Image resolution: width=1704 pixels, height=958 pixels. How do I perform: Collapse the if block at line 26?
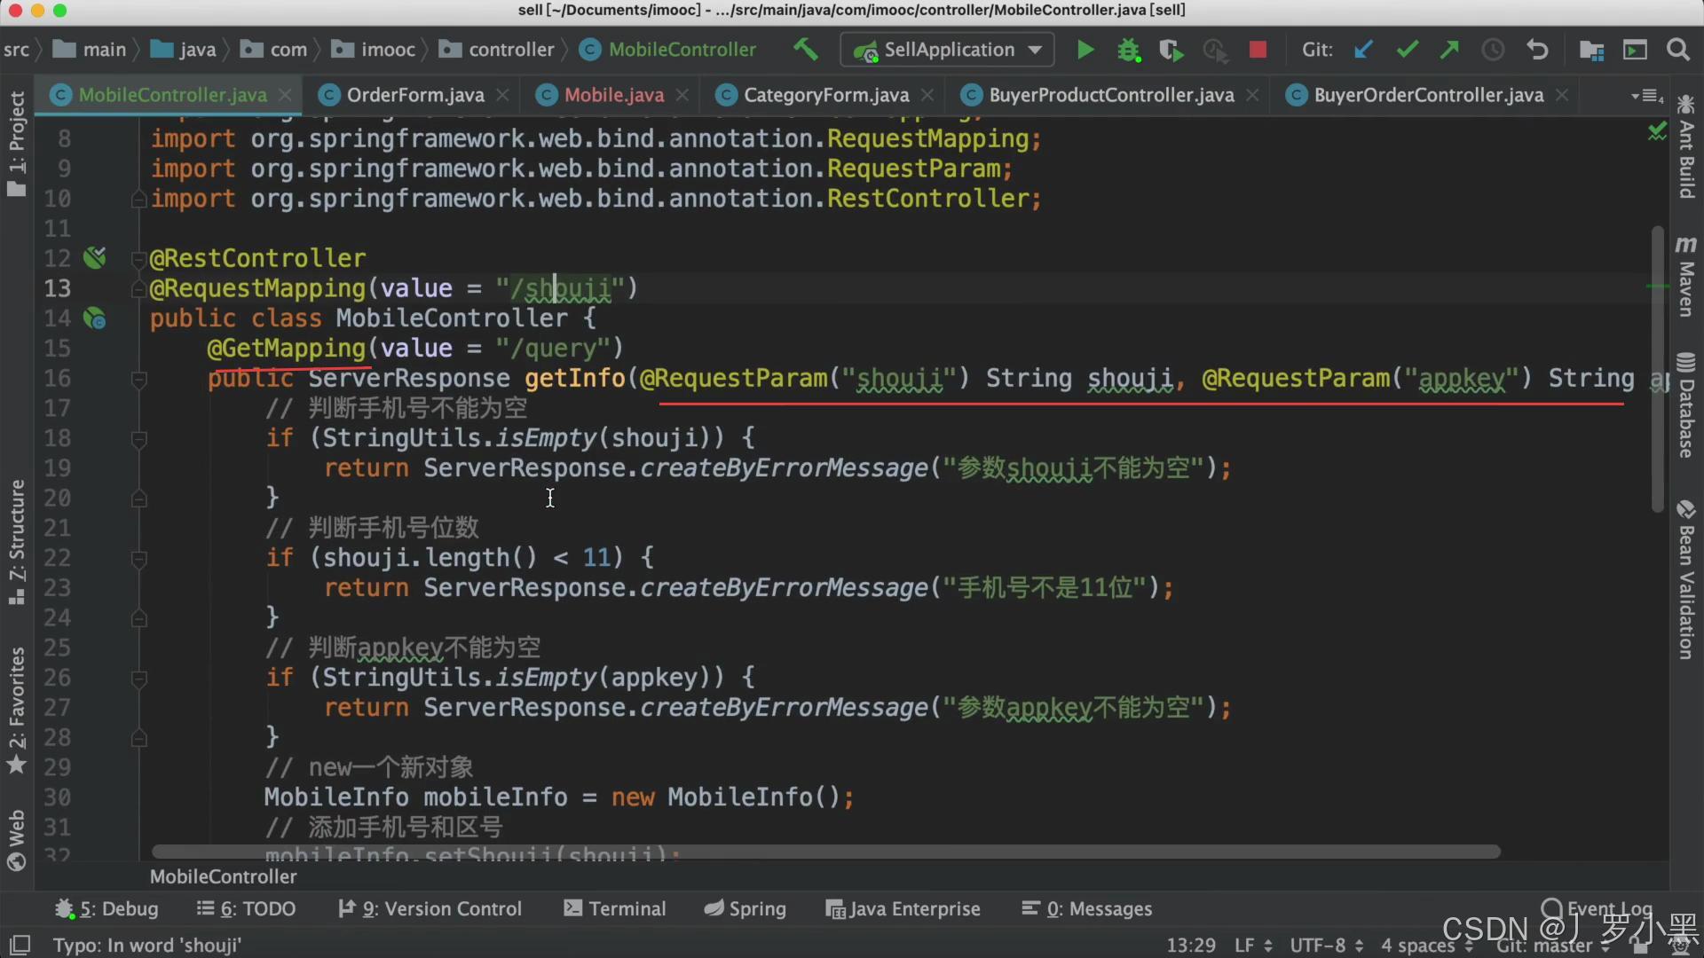coord(138,678)
